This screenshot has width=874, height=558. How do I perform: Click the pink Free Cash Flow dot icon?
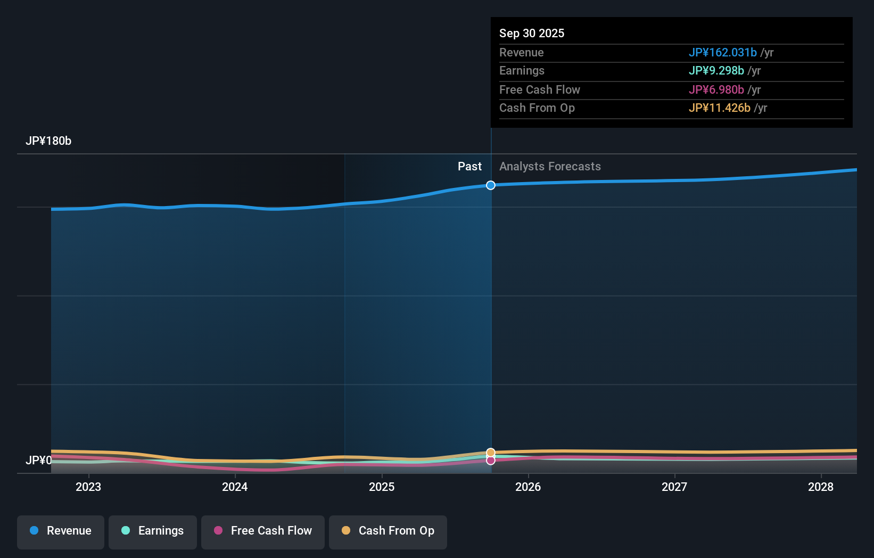click(x=218, y=531)
